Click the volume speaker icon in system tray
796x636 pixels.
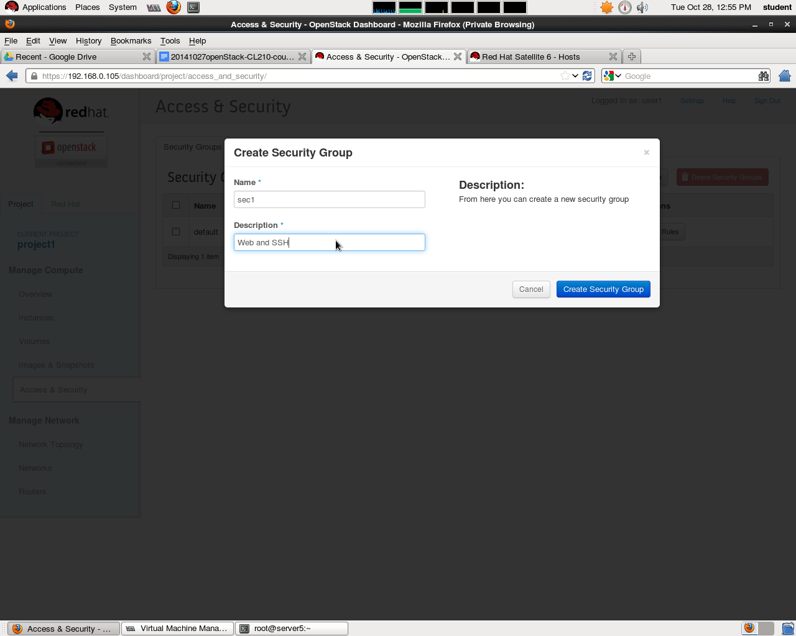[x=642, y=7]
